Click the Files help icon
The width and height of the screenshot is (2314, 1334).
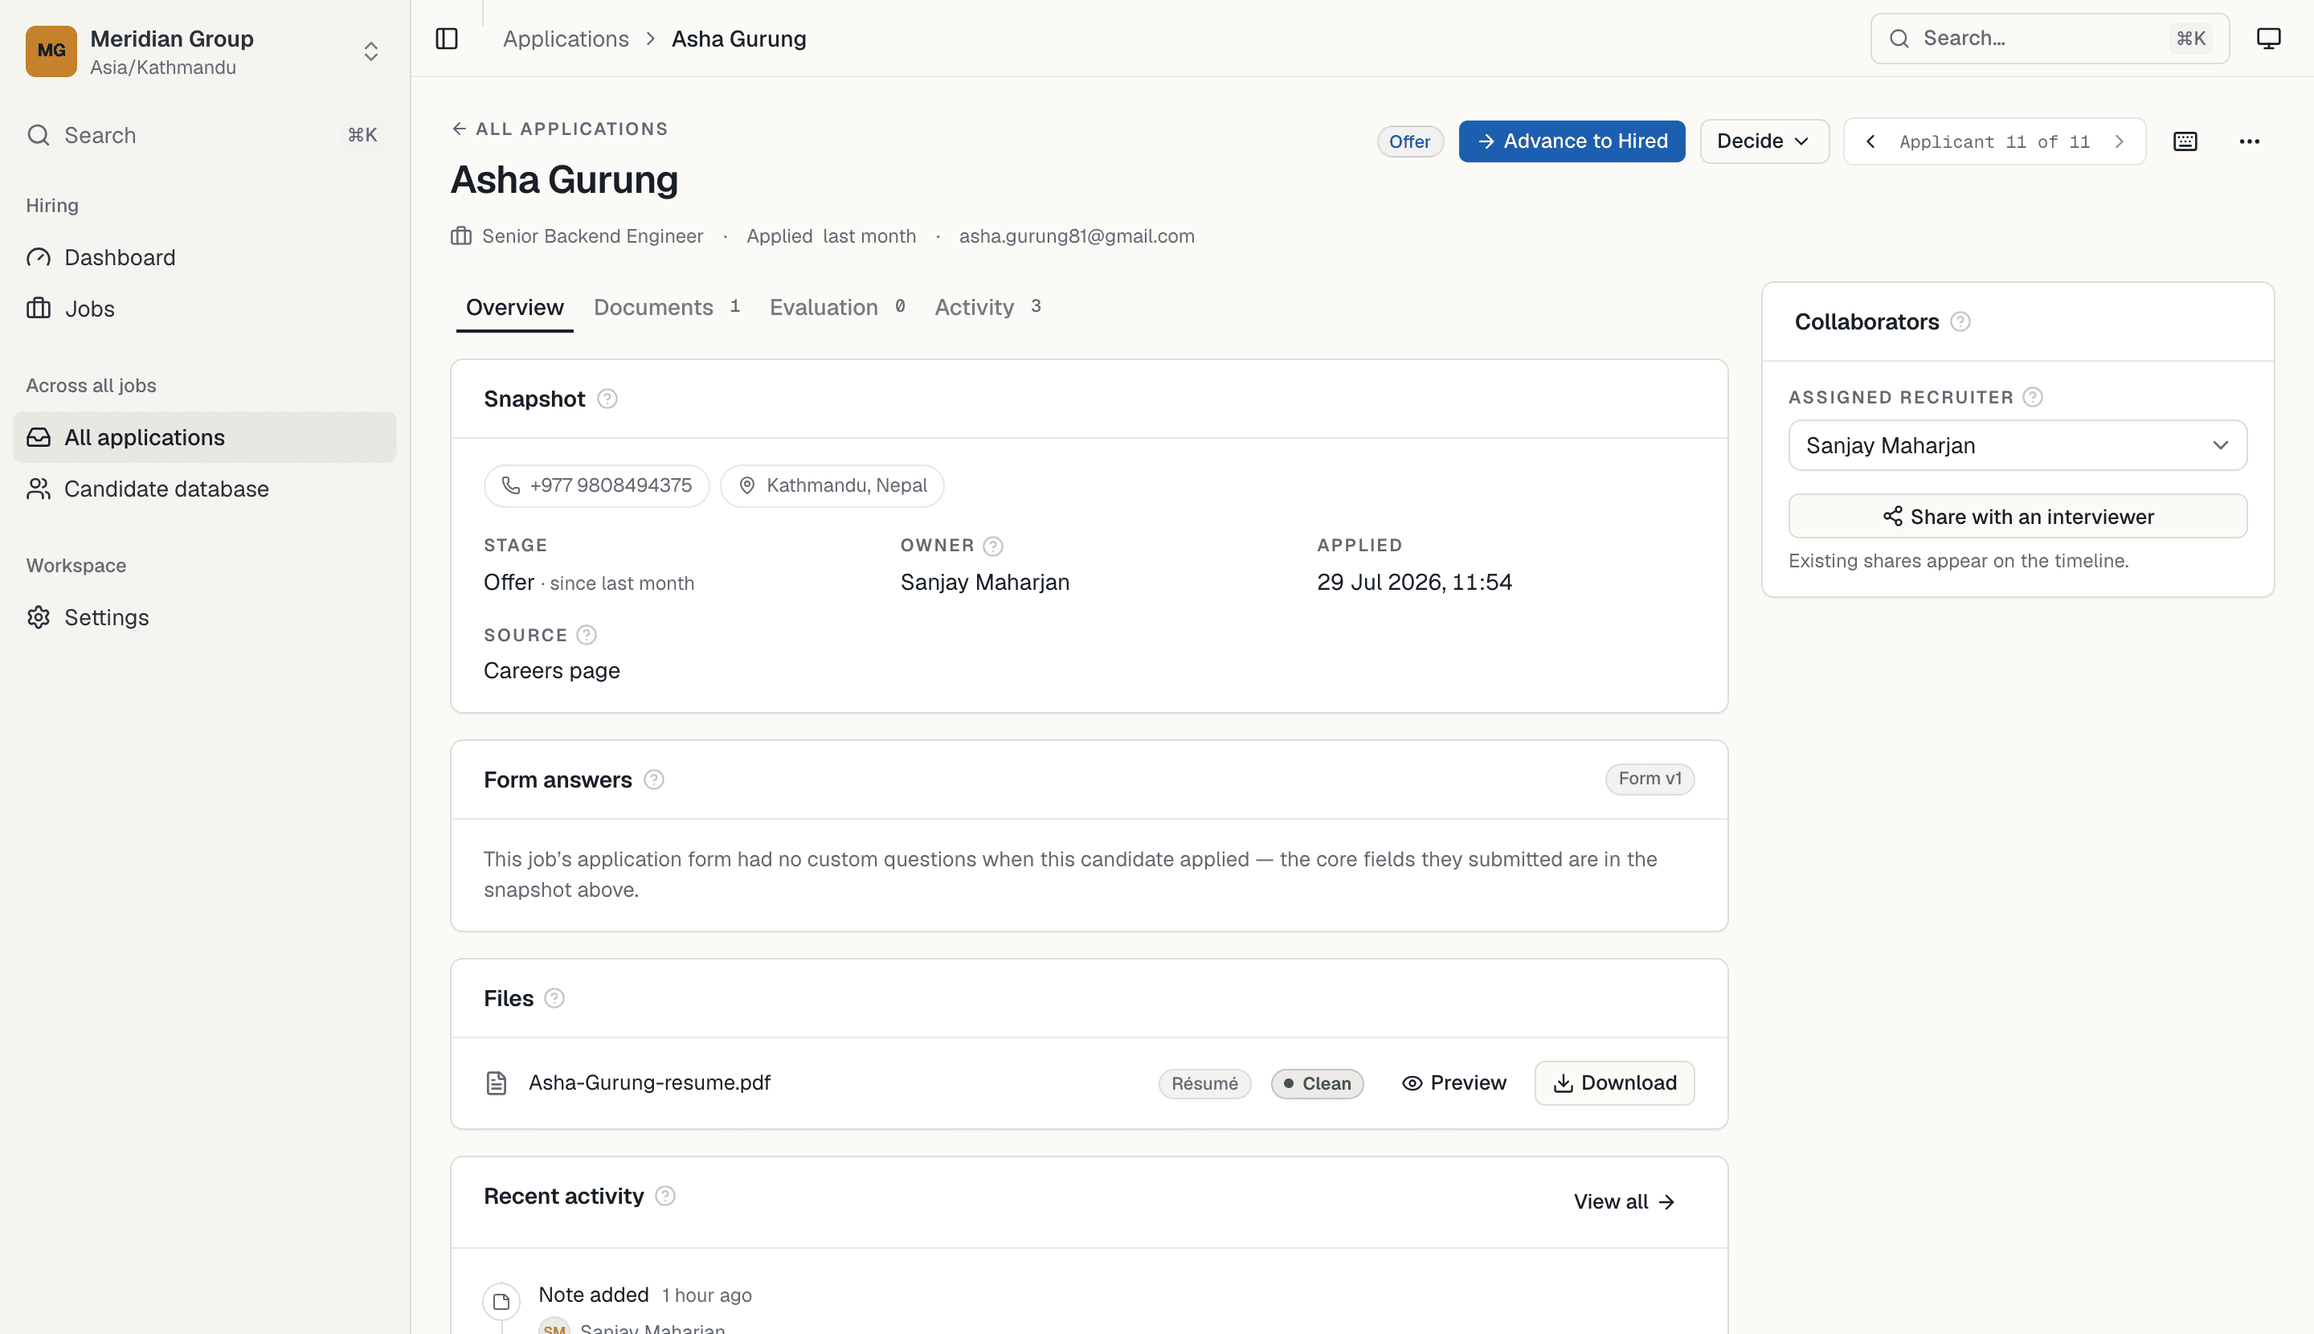554,998
